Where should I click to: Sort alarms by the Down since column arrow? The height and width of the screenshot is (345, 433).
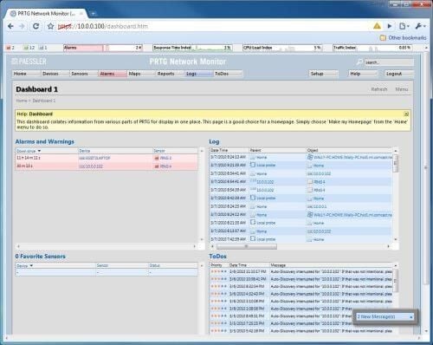coord(39,151)
